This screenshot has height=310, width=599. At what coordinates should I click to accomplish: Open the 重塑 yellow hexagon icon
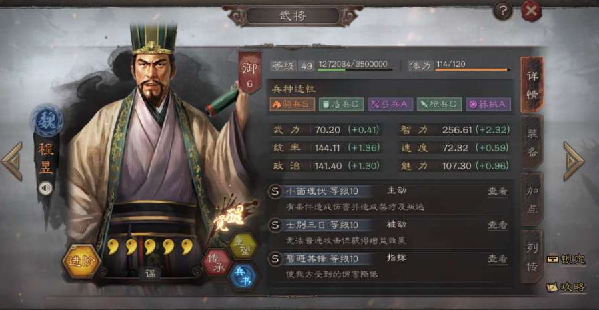tap(243, 245)
